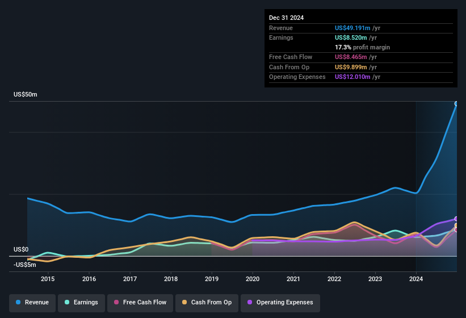Click the US$8.520m earnings value

click(x=351, y=37)
